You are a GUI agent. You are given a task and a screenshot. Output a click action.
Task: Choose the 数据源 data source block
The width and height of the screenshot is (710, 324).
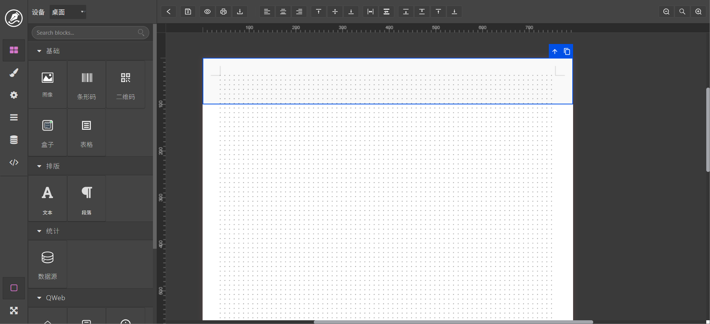coord(47,264)
